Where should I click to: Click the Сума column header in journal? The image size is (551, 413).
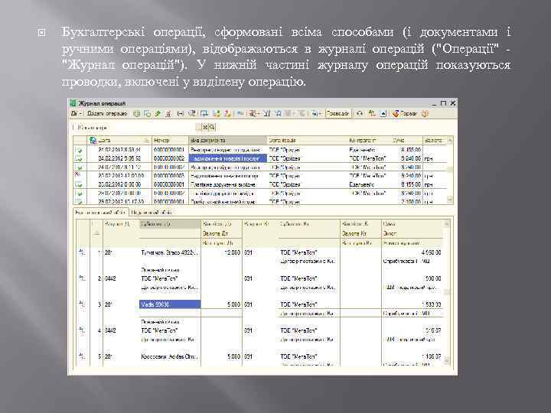[x=406, y=141]
